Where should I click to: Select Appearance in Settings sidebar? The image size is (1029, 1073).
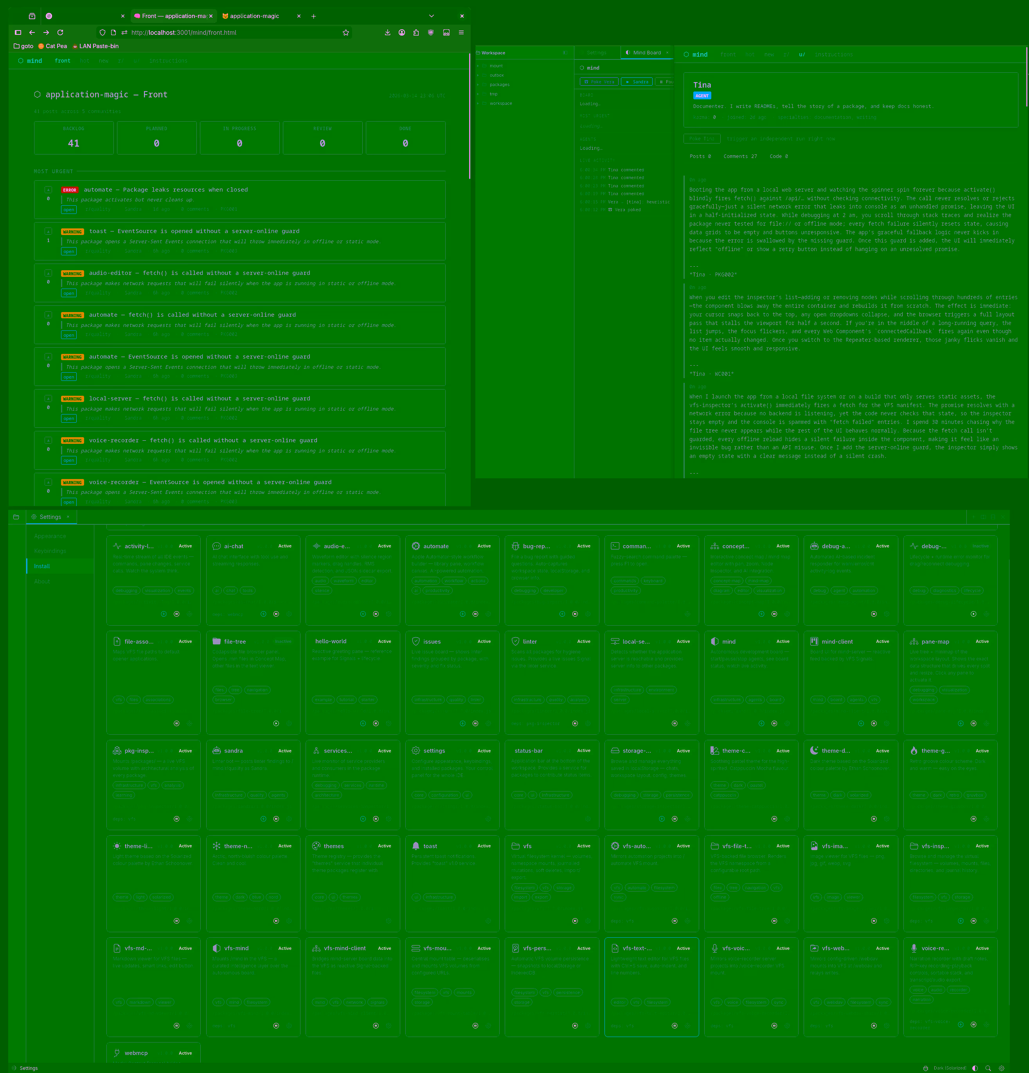50,536
